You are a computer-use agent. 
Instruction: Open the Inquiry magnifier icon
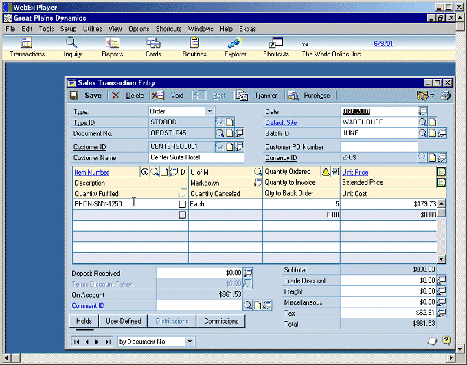72,43
